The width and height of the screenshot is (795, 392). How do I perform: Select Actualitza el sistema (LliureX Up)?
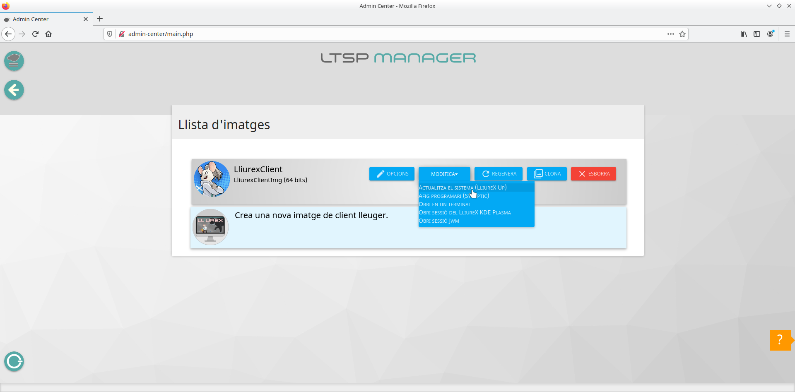[463, 188]
